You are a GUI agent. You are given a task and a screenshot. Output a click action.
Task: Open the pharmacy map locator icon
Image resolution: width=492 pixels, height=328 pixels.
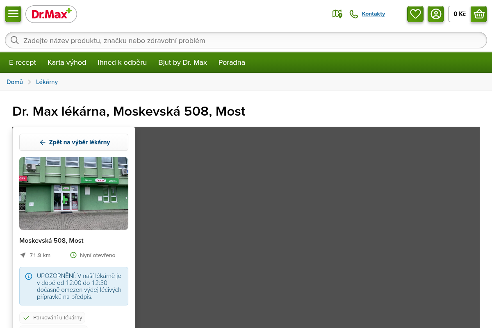point(337,14)
